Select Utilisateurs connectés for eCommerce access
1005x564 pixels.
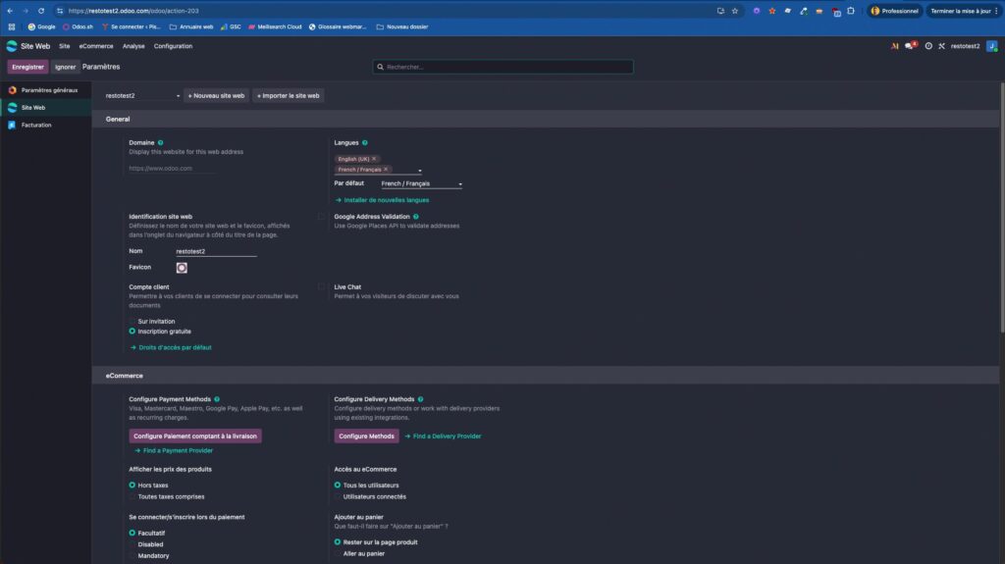(x=338, y=496)
